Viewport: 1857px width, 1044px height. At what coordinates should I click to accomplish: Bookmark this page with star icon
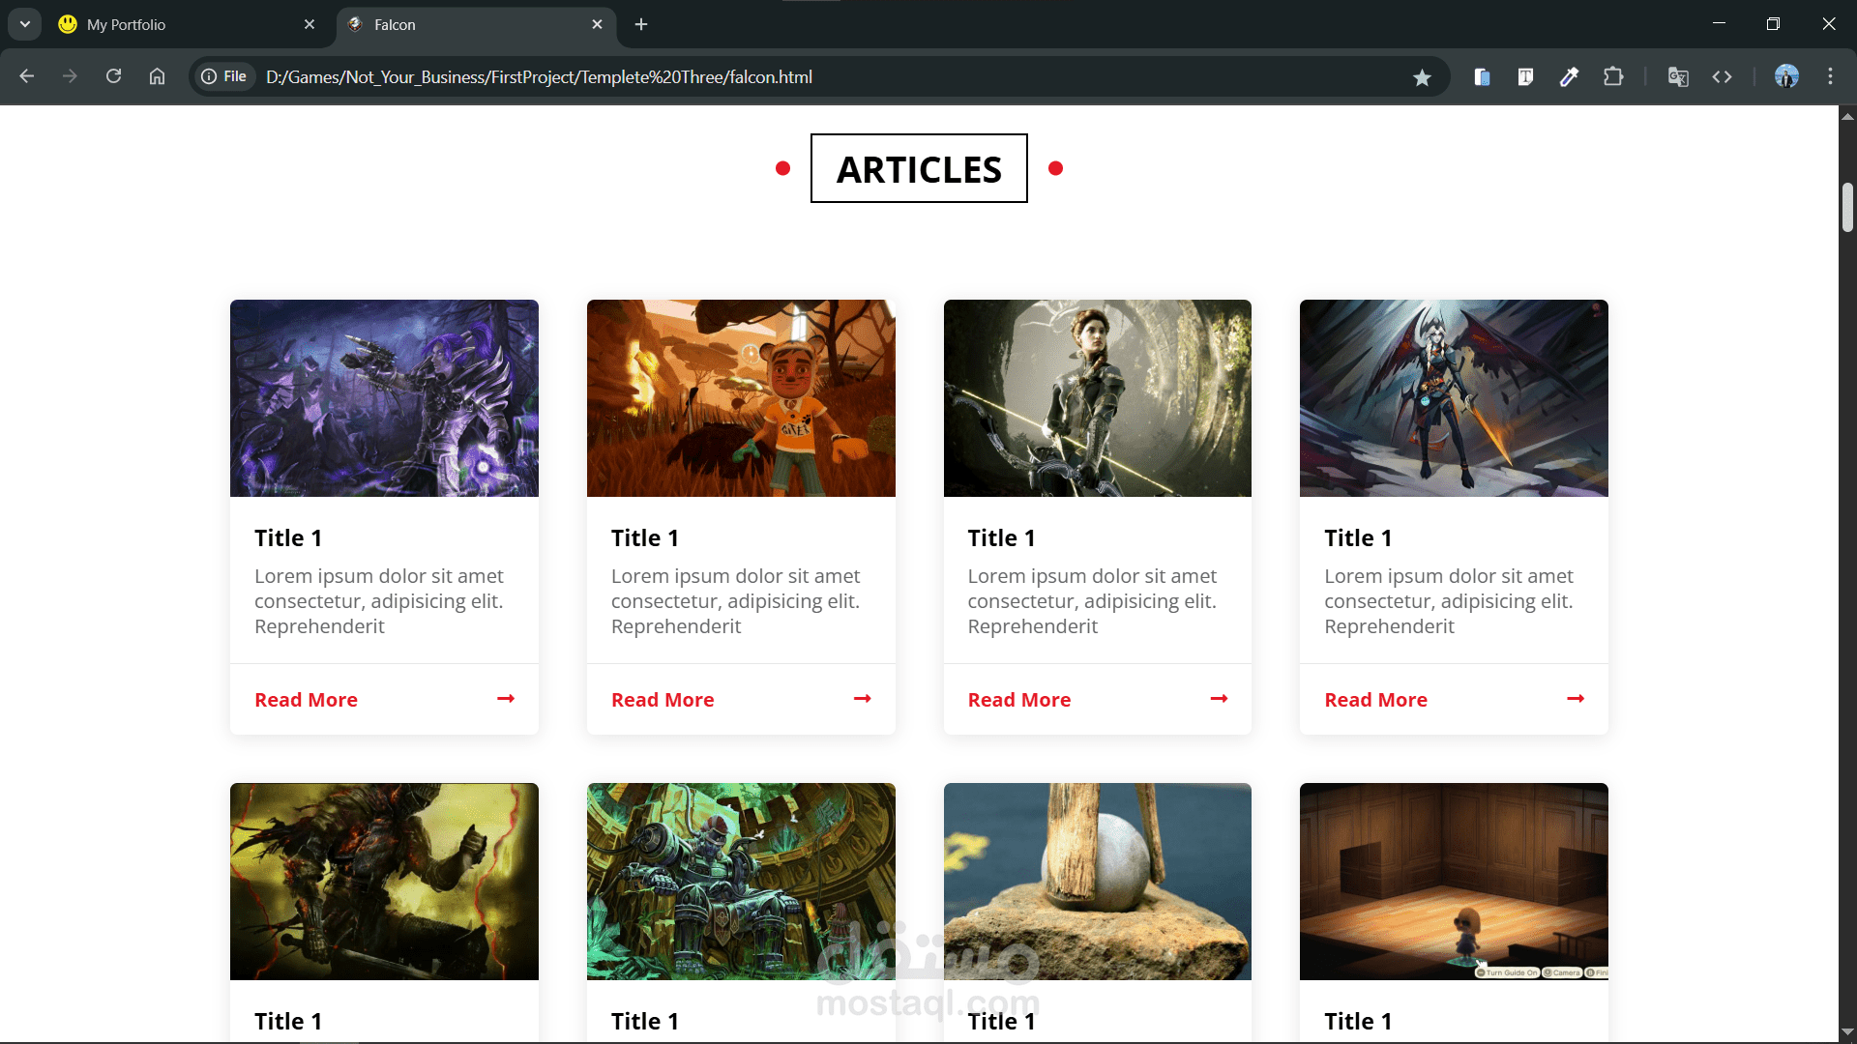pyautogui.click(x=1422, y=77)
